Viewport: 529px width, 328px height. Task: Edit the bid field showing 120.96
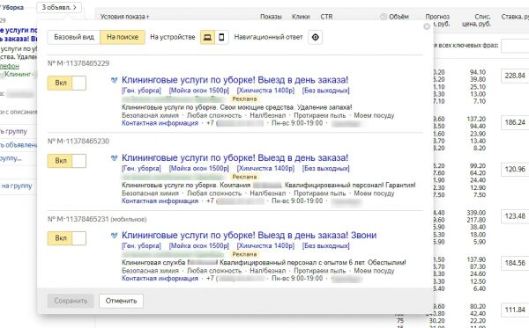[515, 169]
